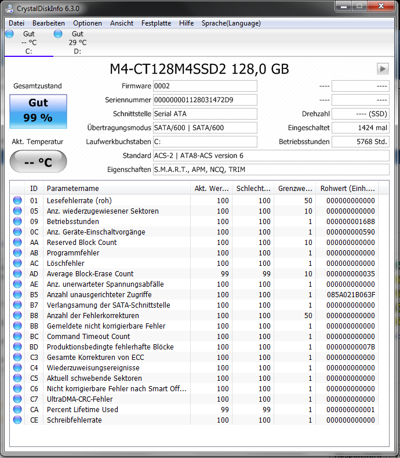Select drive D: tab showing 29 °C
The image size is (400, 458).
(78, 42)
